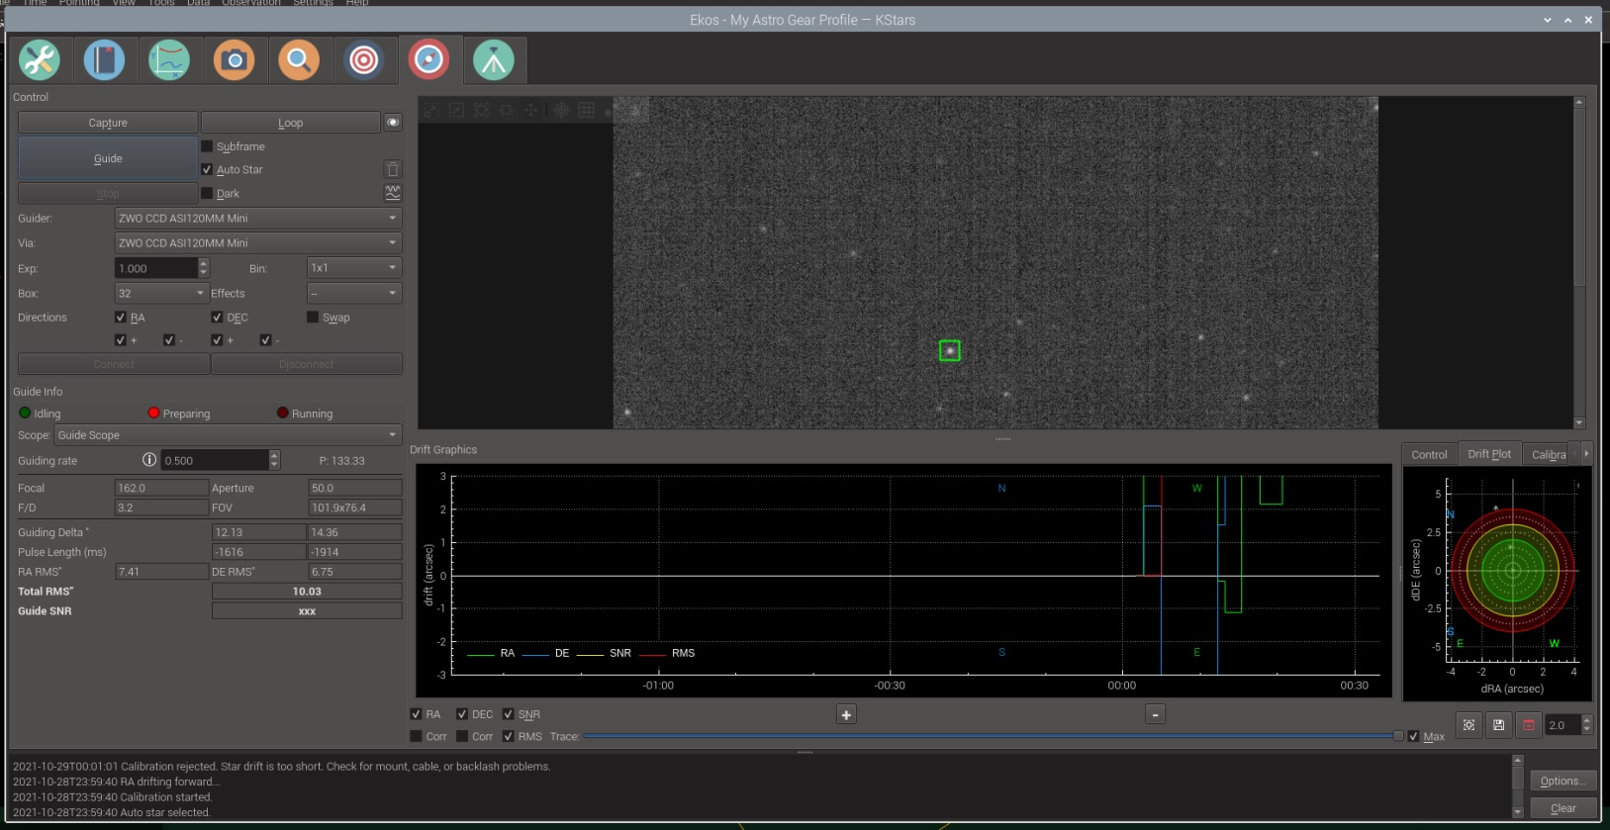The width and height of the screenshot is (1610, 830).
Task: Select the Control tab beside Drift Plot
Action: click(x=1429, y=454)
